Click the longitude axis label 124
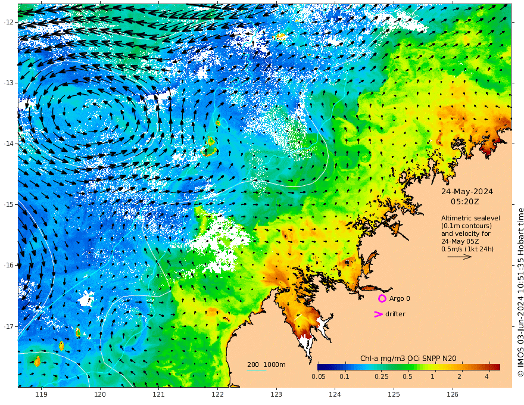 pos(335,395)
